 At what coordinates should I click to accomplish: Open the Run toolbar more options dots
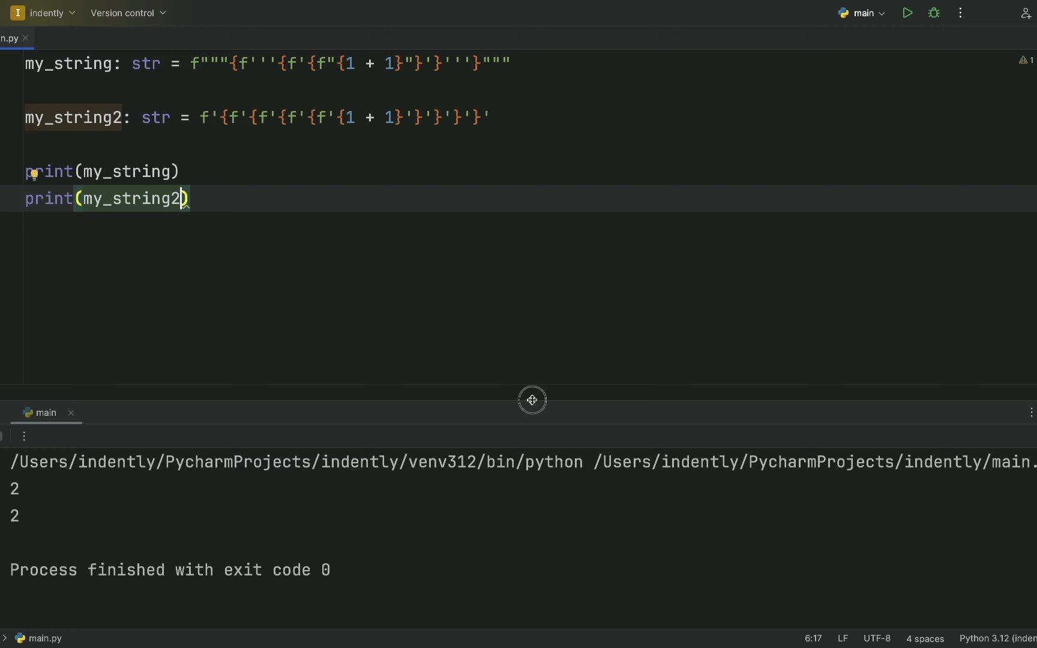tap(24, 436)
